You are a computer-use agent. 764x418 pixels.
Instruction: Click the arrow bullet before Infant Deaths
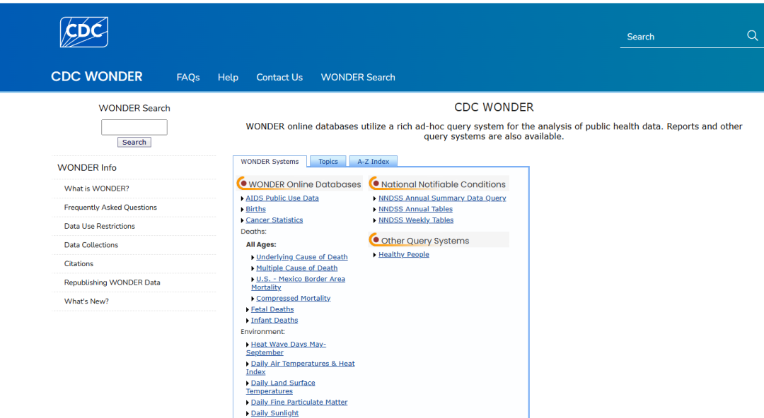tap(248, 321)
